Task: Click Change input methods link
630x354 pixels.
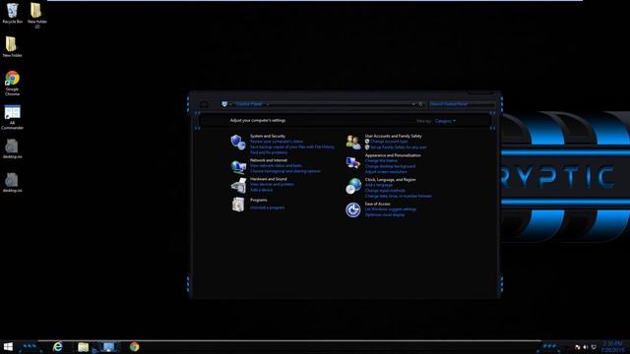Action: pyautogui.click(x=385, y=191)
